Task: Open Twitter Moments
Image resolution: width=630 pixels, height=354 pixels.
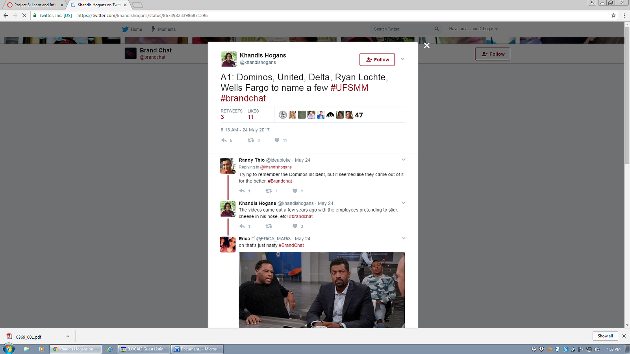Action: pos(163,29)
